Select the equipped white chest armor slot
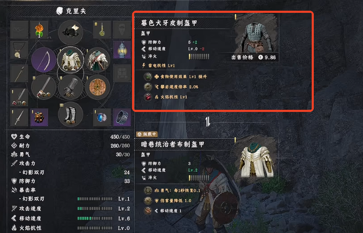Viewport: 363px width, 233px height. (x=71, y=60)
